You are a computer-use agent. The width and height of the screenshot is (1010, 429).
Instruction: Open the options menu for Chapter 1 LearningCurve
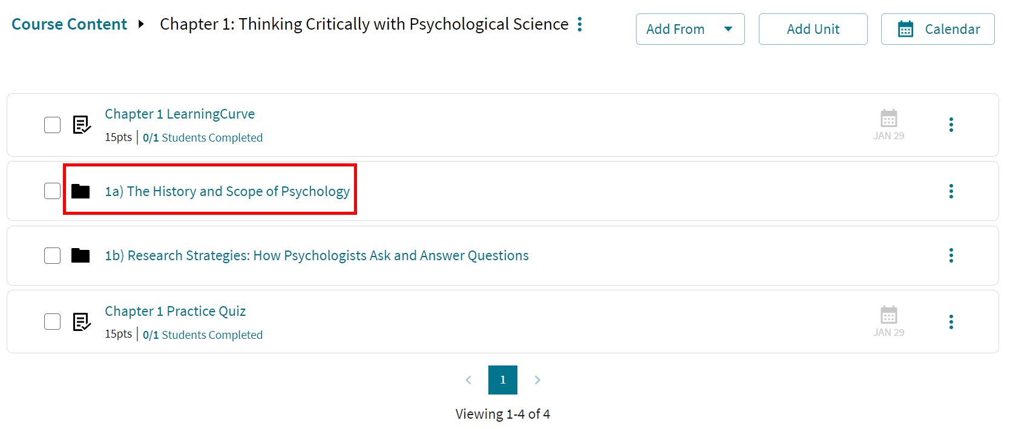coord(951,125)
